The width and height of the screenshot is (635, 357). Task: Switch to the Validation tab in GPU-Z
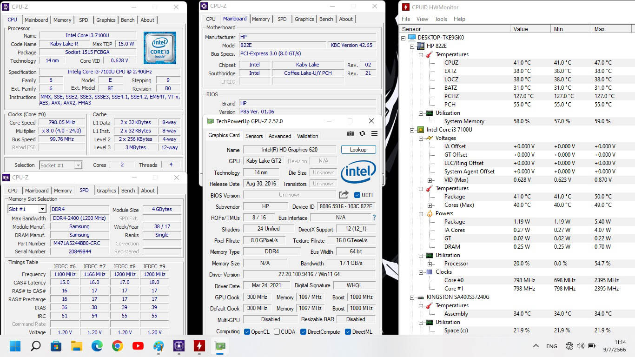pos(308,136)
